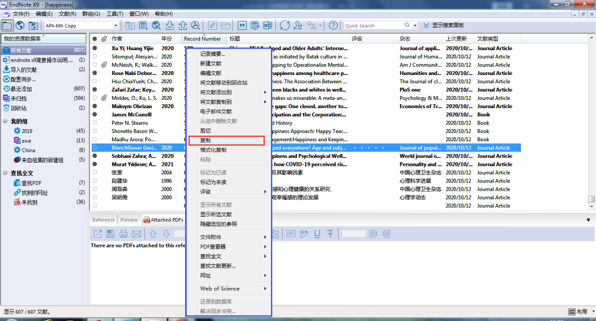Click the Open File folder icon
This screenshot has width=596, height=321.
225,25
